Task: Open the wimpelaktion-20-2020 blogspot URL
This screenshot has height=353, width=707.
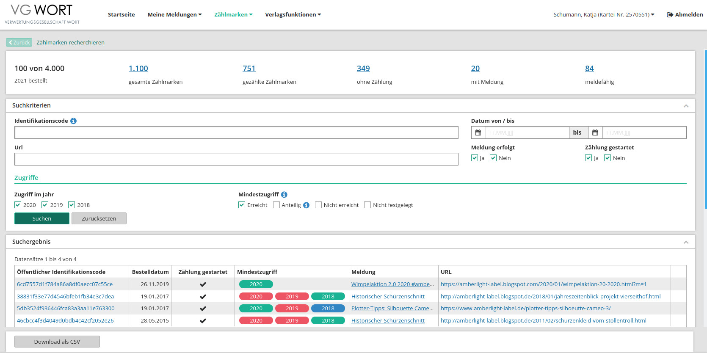Action: (544, 284)
